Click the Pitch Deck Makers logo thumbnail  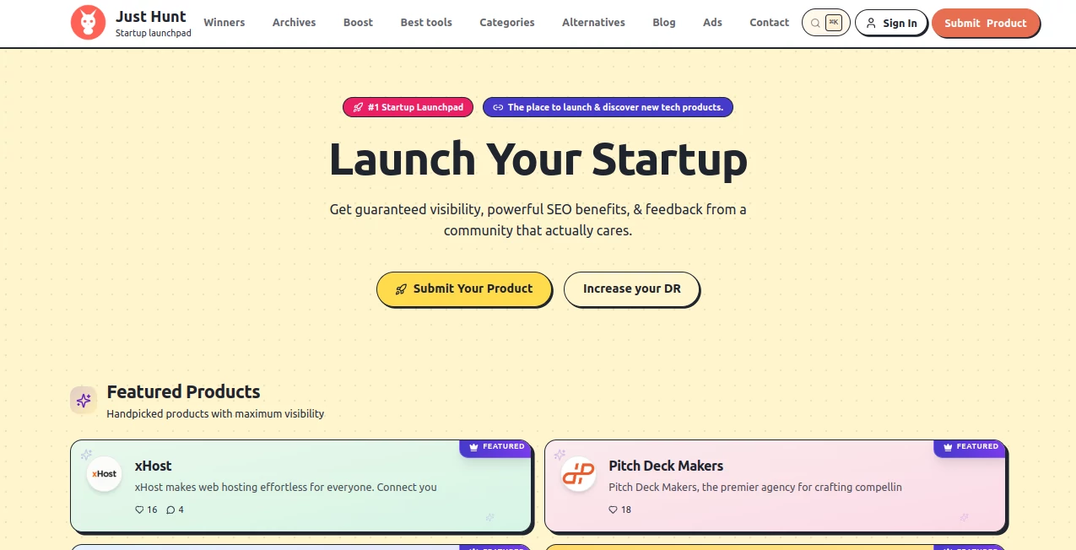pos(578,474)
